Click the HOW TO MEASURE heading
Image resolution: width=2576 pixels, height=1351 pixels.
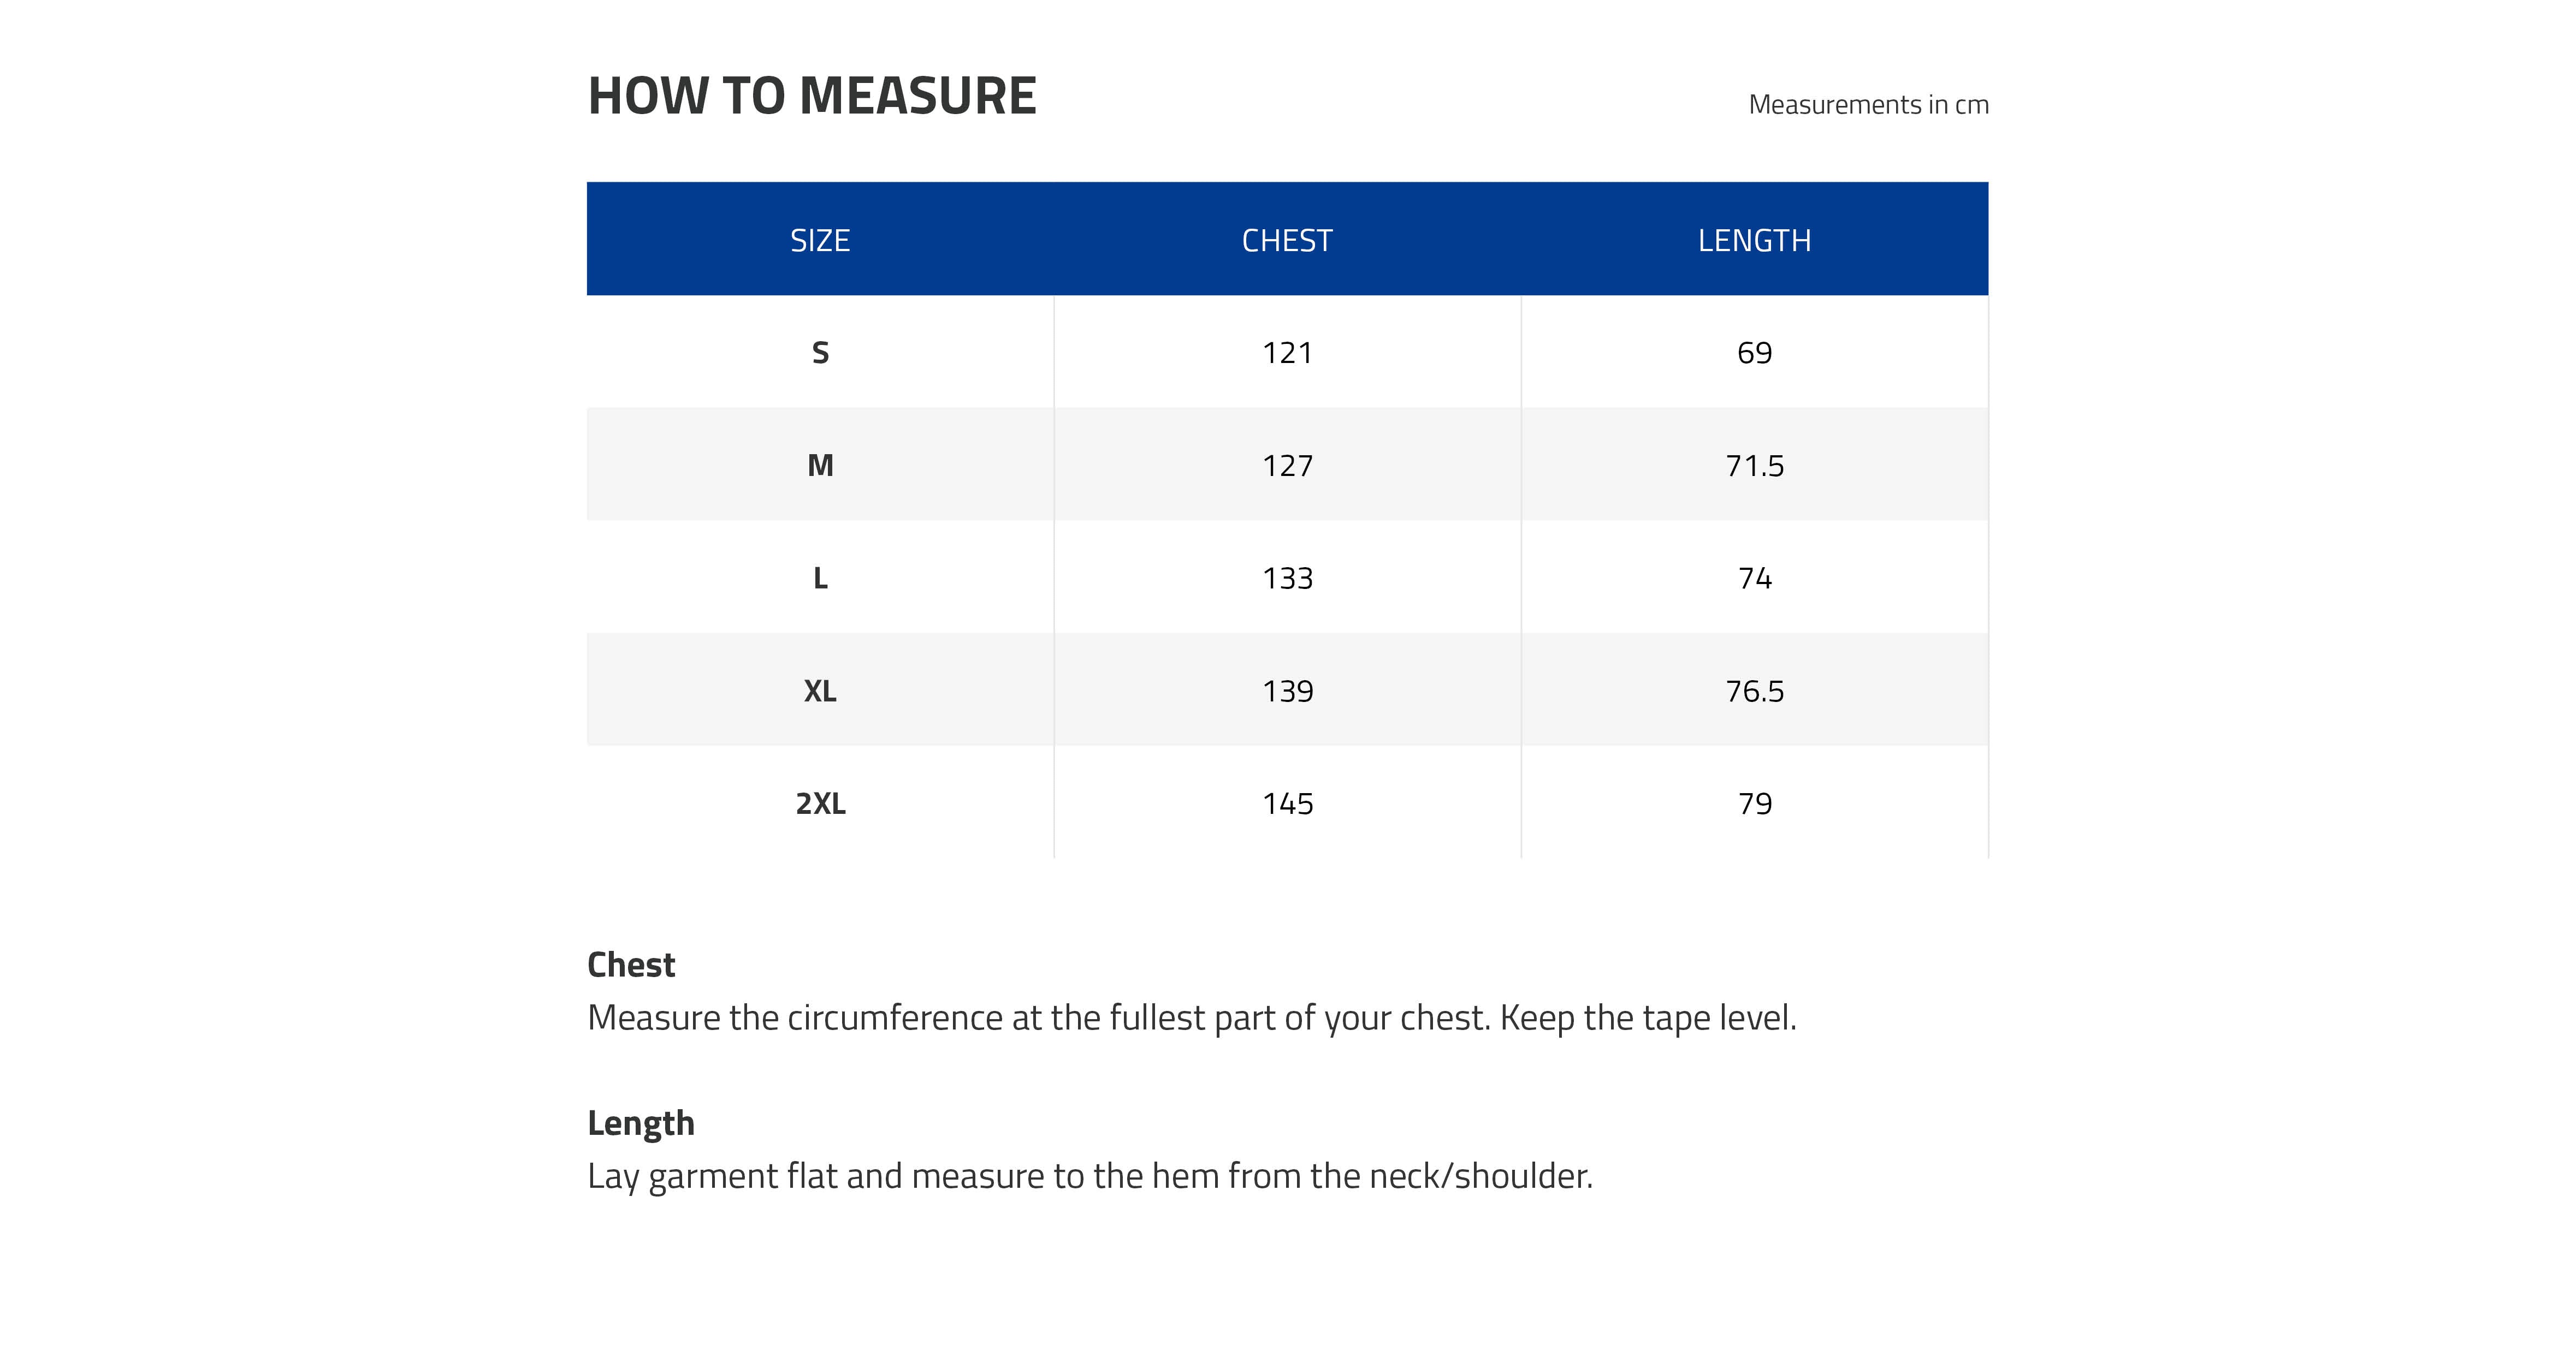[811, 96]
